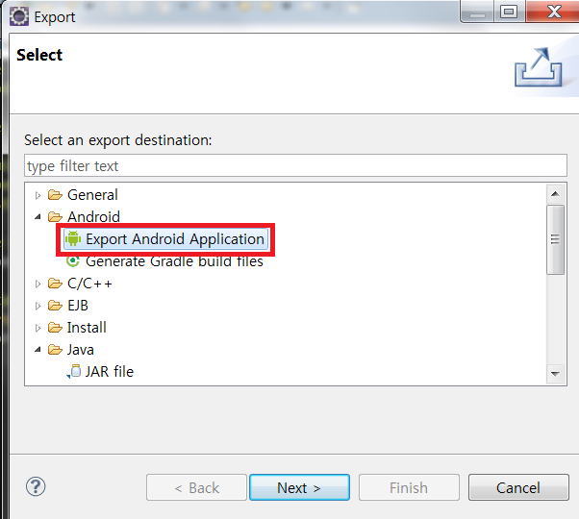Select the General category label
The width and height of the screenshot is (579, 519).
92,195
